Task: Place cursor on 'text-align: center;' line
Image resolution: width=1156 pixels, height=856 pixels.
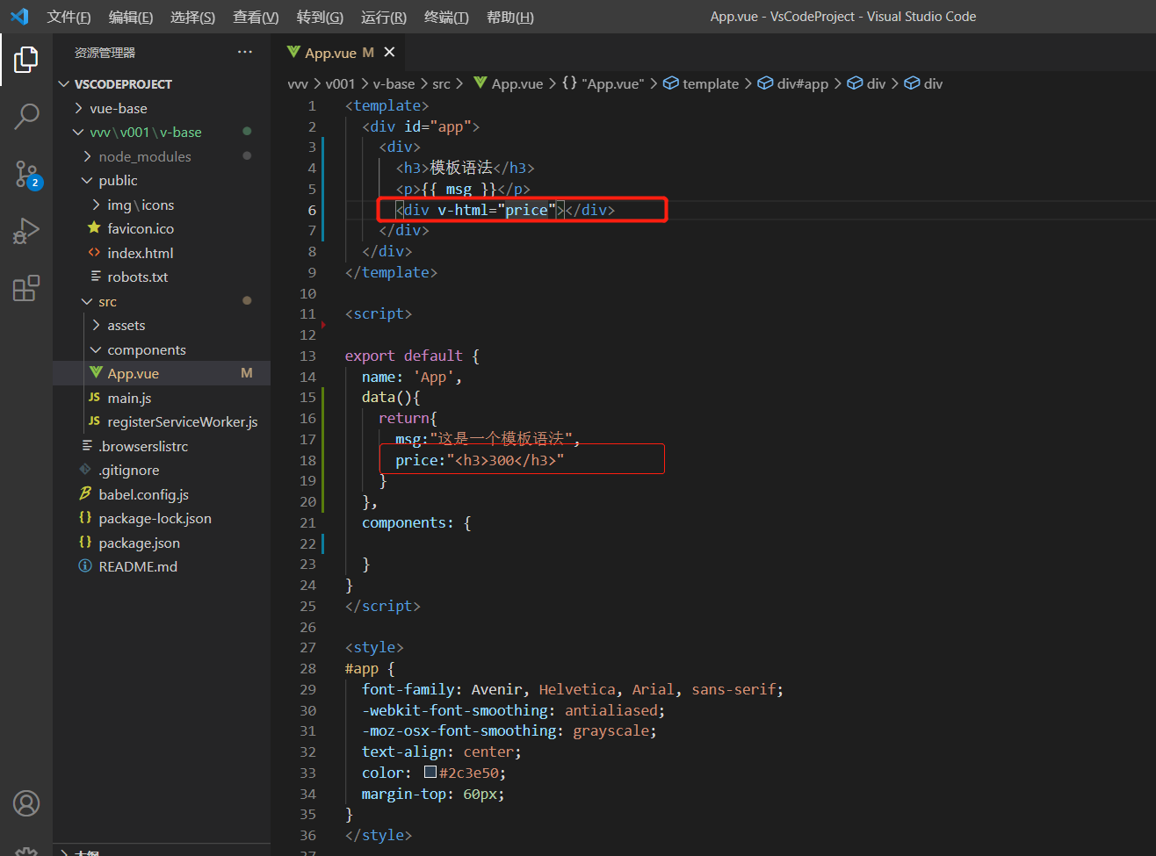Action: pyautogui.click(x=441, y=752)
